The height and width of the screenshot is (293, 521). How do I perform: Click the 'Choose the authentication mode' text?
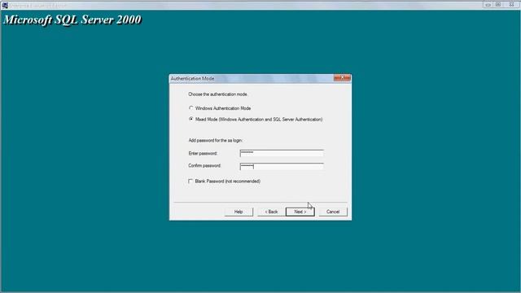coord(217,94)
